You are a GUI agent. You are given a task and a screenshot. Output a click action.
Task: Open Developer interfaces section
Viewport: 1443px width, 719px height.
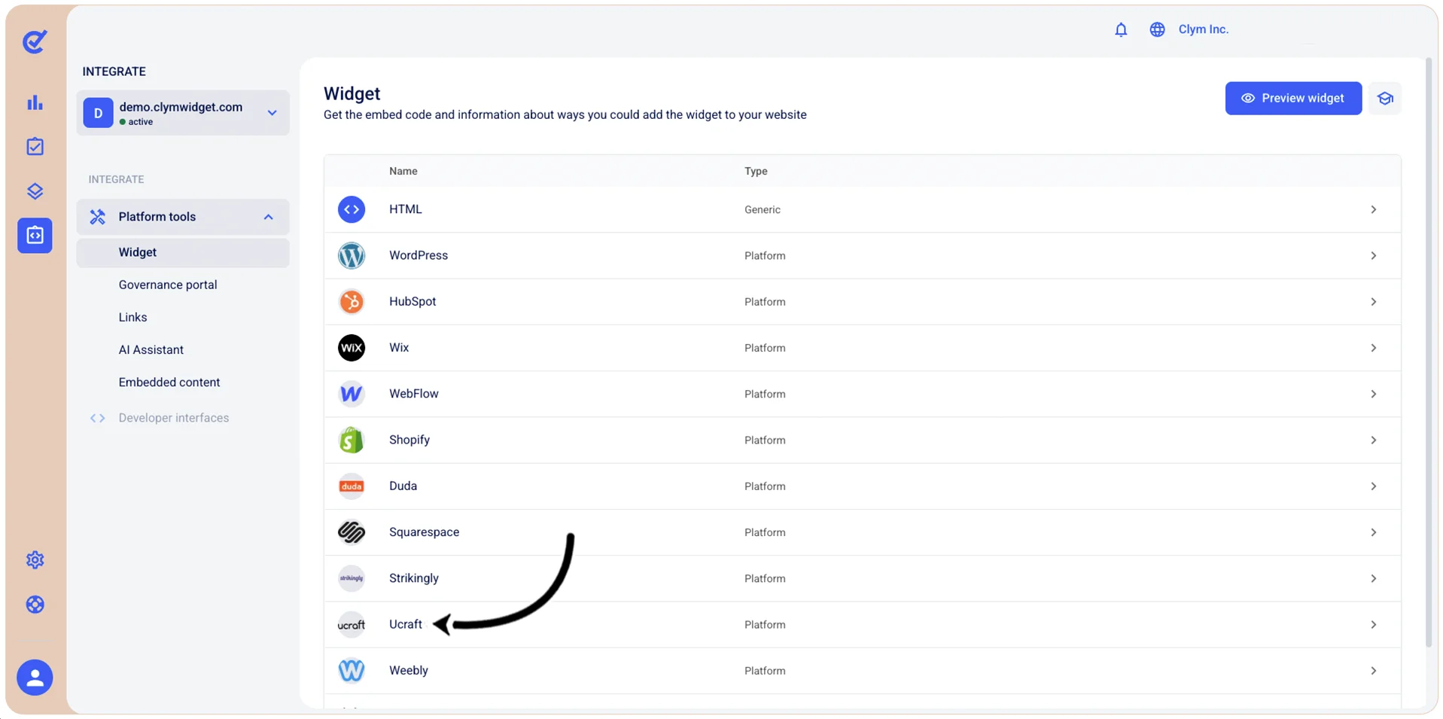(x=173, y=418)
